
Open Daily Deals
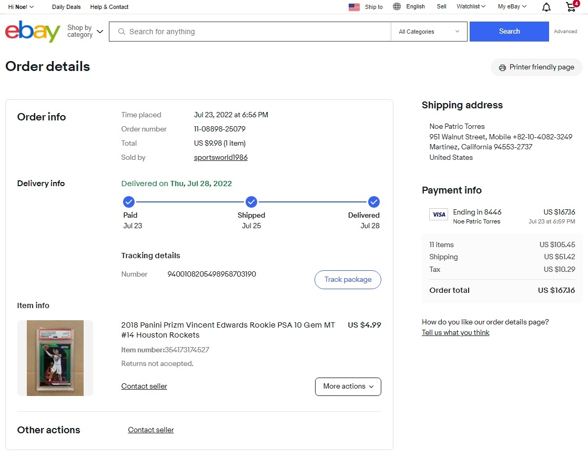click(x=66, y=7)
